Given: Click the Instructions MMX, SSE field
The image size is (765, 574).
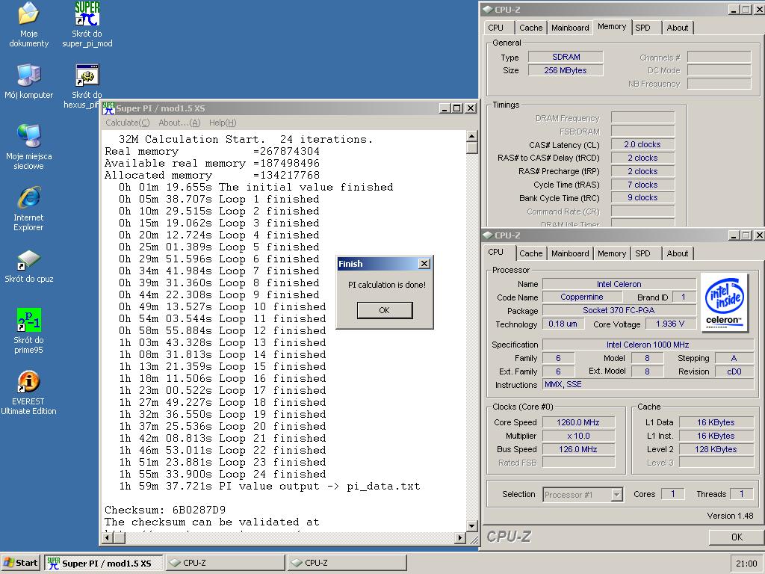Looking at the screenshot, I should 648,385.
